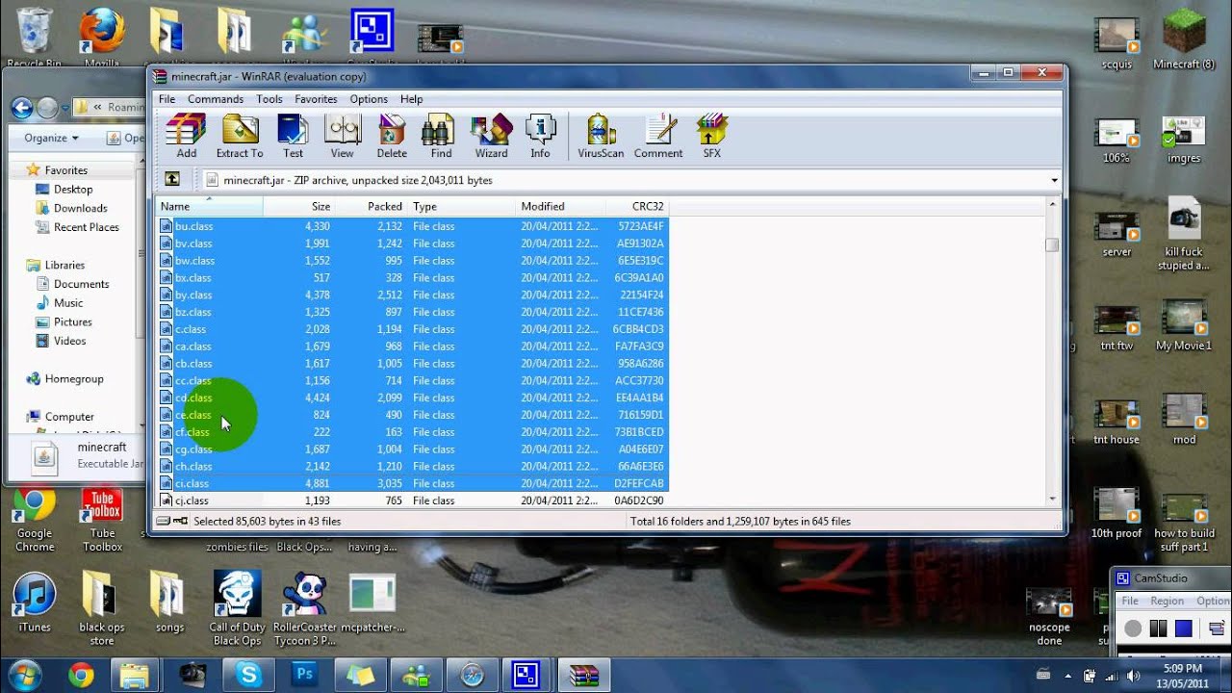Viewport: 1232px width, 693px height.
Task: Click the Delete toolbar icon
Action: point(392,136)
